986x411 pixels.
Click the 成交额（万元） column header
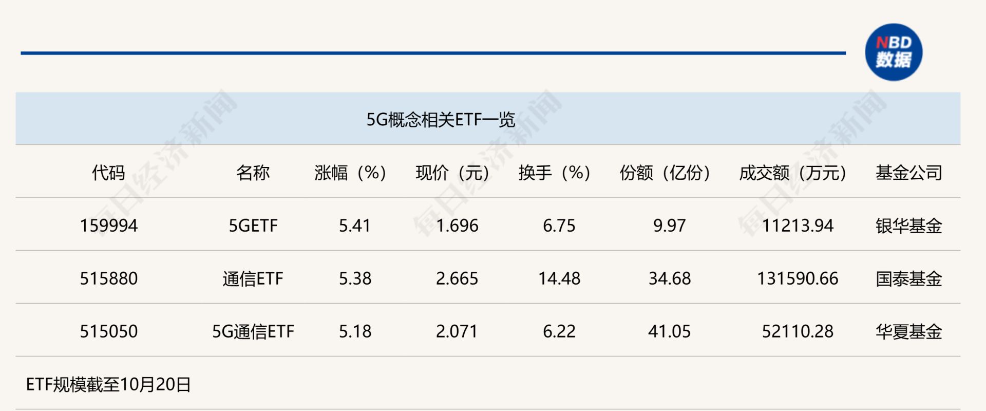click(792, 173)
